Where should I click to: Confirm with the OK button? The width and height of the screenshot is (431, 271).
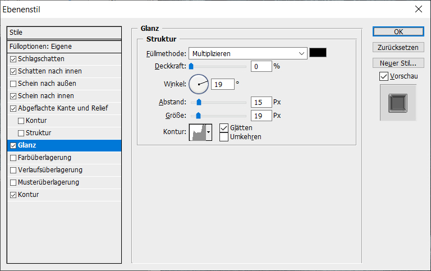(398, 31)
